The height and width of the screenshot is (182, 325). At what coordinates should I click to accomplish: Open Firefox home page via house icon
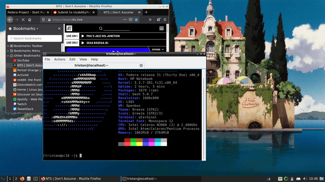coord(30,20)
